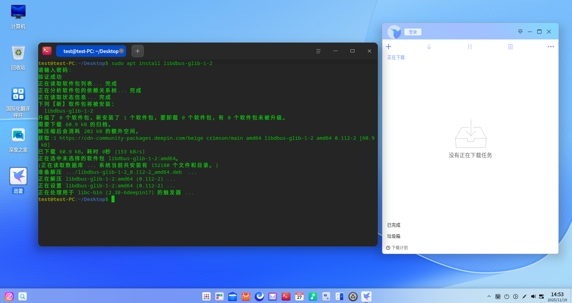The image size is (572, 303).
Task: Open 下载计划 download schedule link
Action: [397, 248]
